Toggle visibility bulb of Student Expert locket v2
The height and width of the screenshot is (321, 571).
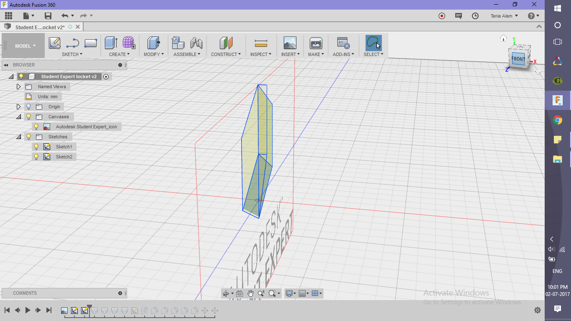point(21,76)
